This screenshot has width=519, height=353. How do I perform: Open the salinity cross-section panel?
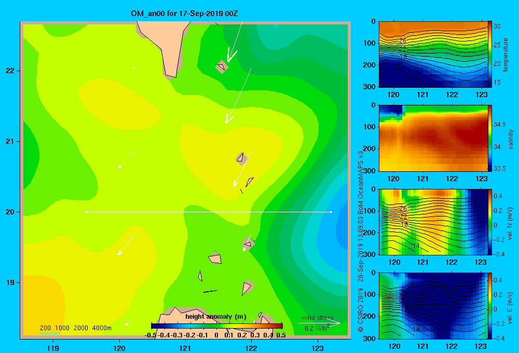click(x=433, y=138)
